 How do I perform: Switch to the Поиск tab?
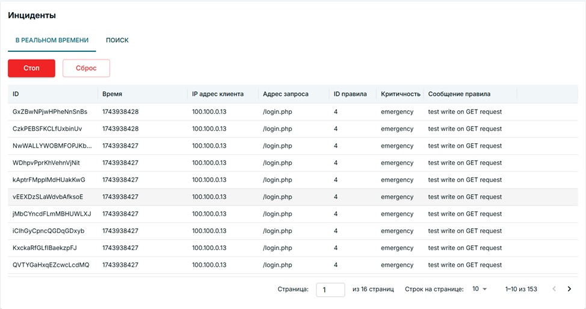(x=117, y=40)
